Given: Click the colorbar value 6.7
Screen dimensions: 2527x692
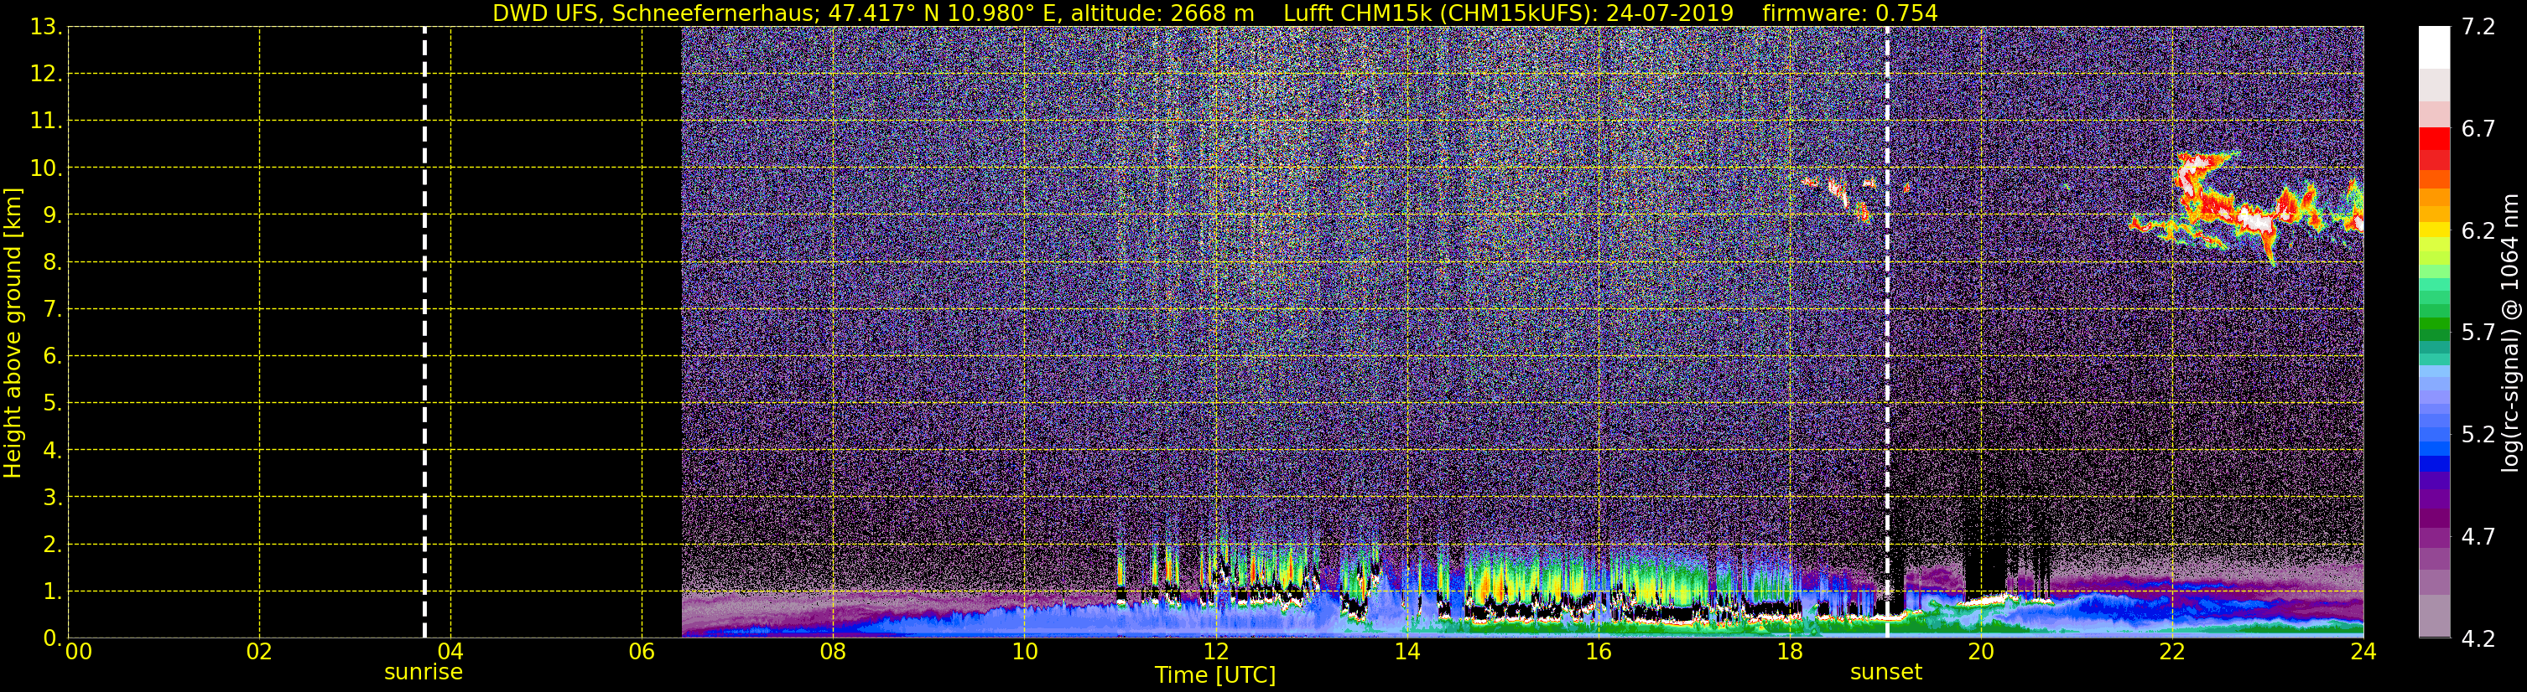Looking at the screenshot, I should click(x=2478, y=129).
